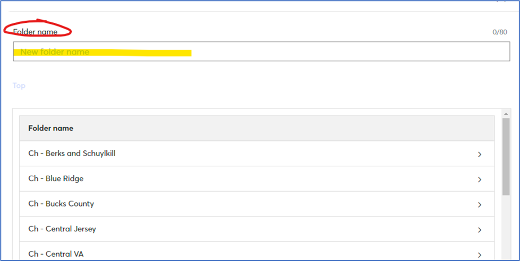The width and height of the screenshot is (520, 261).
Task: Click the red circled Folder name text
Action: click(36, 32)
